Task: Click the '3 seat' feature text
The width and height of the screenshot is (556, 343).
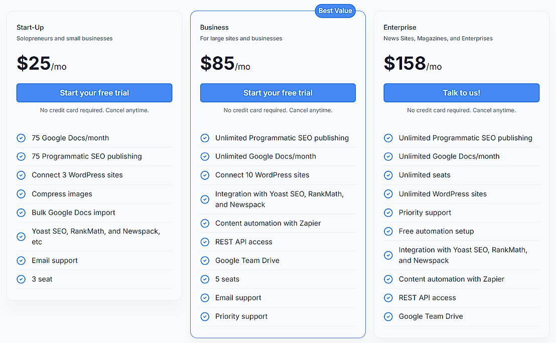Action: tap(42, 280)
